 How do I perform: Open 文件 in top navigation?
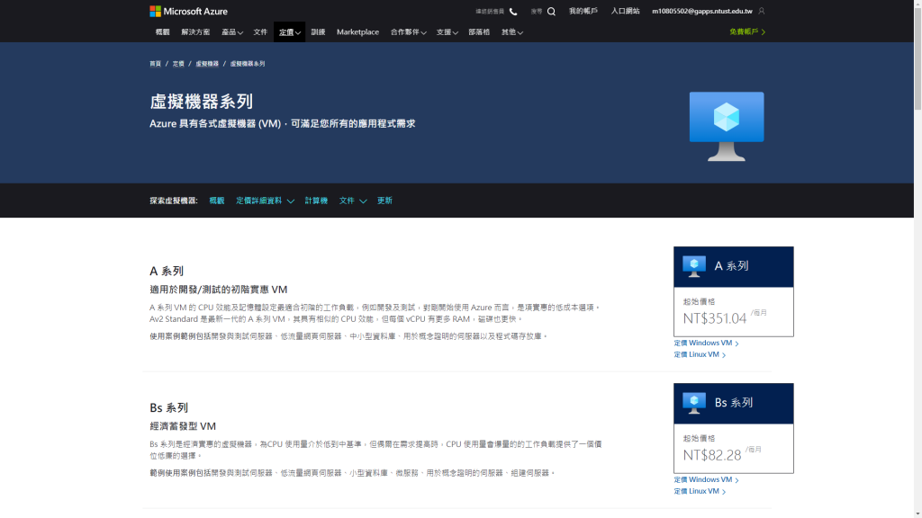coord(260,32)
